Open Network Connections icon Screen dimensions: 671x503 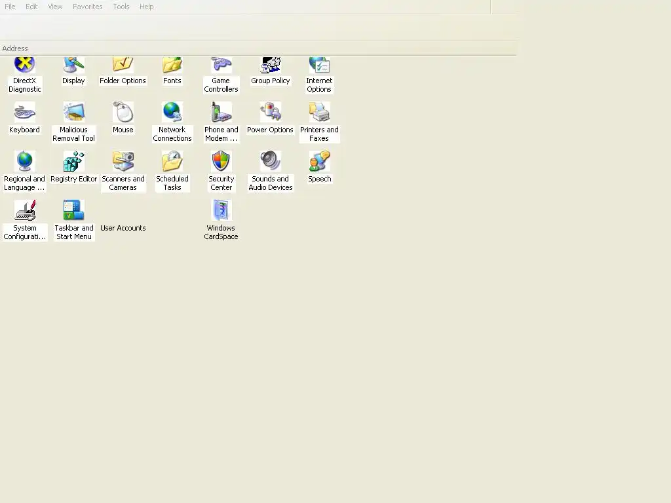click(x=172, y=112)
